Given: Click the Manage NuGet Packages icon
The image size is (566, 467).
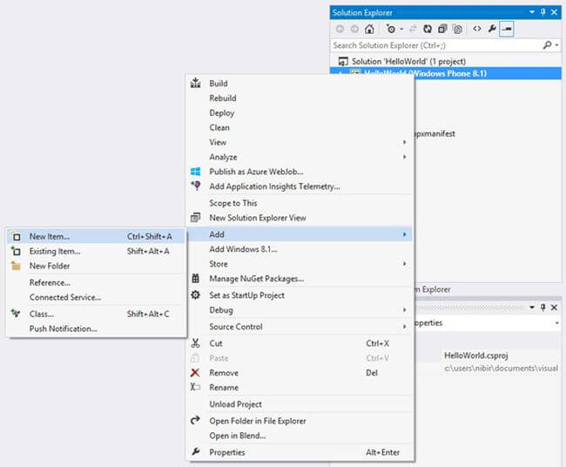Looking at the screenshot, I should pyautogui.click(x=195, y=279).
